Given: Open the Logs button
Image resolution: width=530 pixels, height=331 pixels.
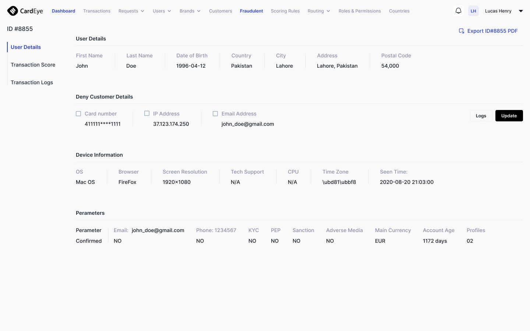Looking at the screenshot, I should (481, 115).
